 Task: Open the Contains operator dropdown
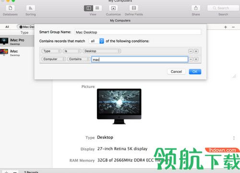pos(79,59)
